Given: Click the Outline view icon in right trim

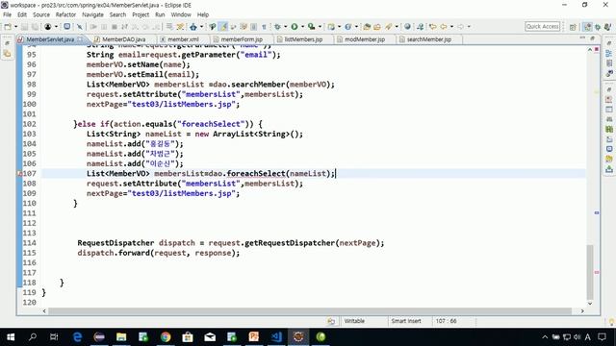Looking at the screenshot, I should coord(609,54).
